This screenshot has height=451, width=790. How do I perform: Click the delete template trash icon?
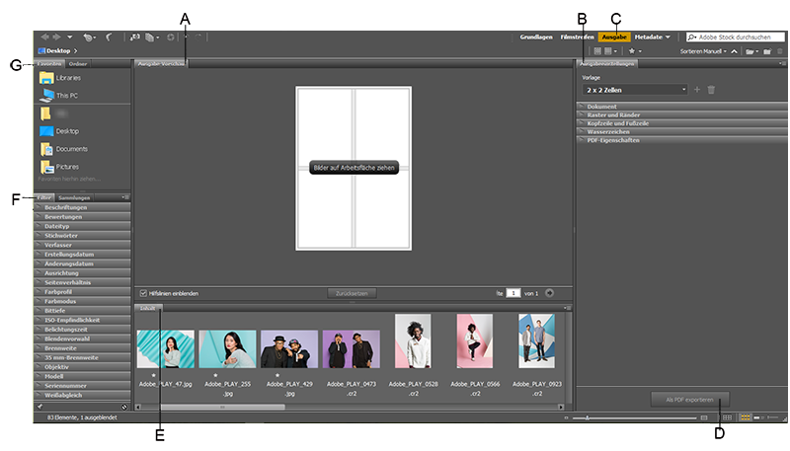pyautogui.click(x=711, y=90)
